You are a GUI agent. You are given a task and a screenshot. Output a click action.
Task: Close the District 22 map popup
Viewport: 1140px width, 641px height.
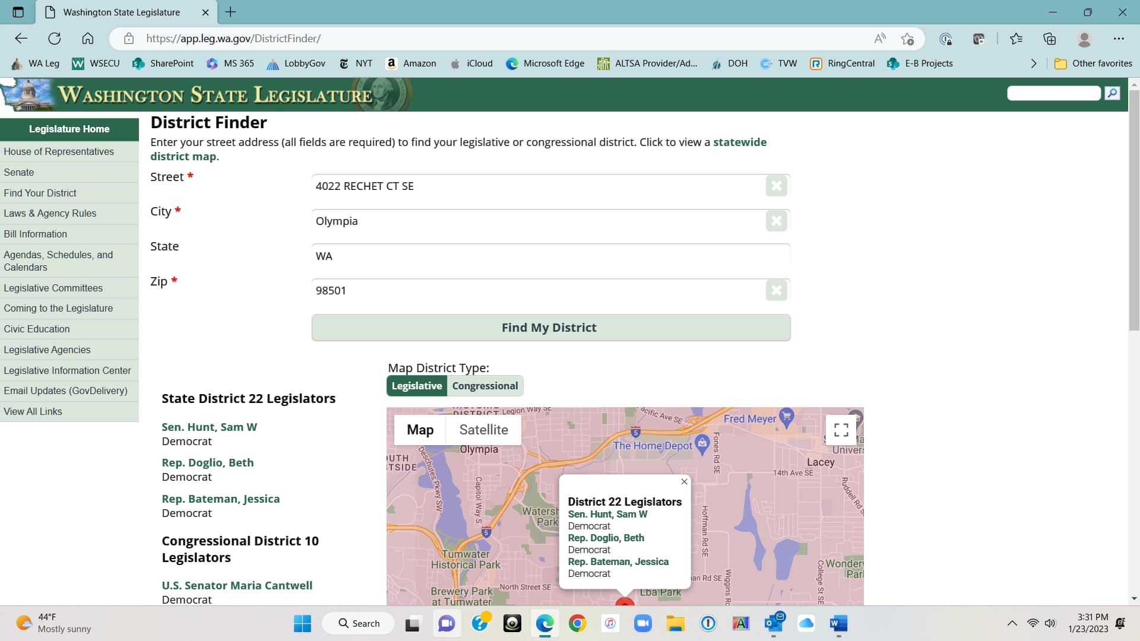pyautogui.click(x=684, y=481)
